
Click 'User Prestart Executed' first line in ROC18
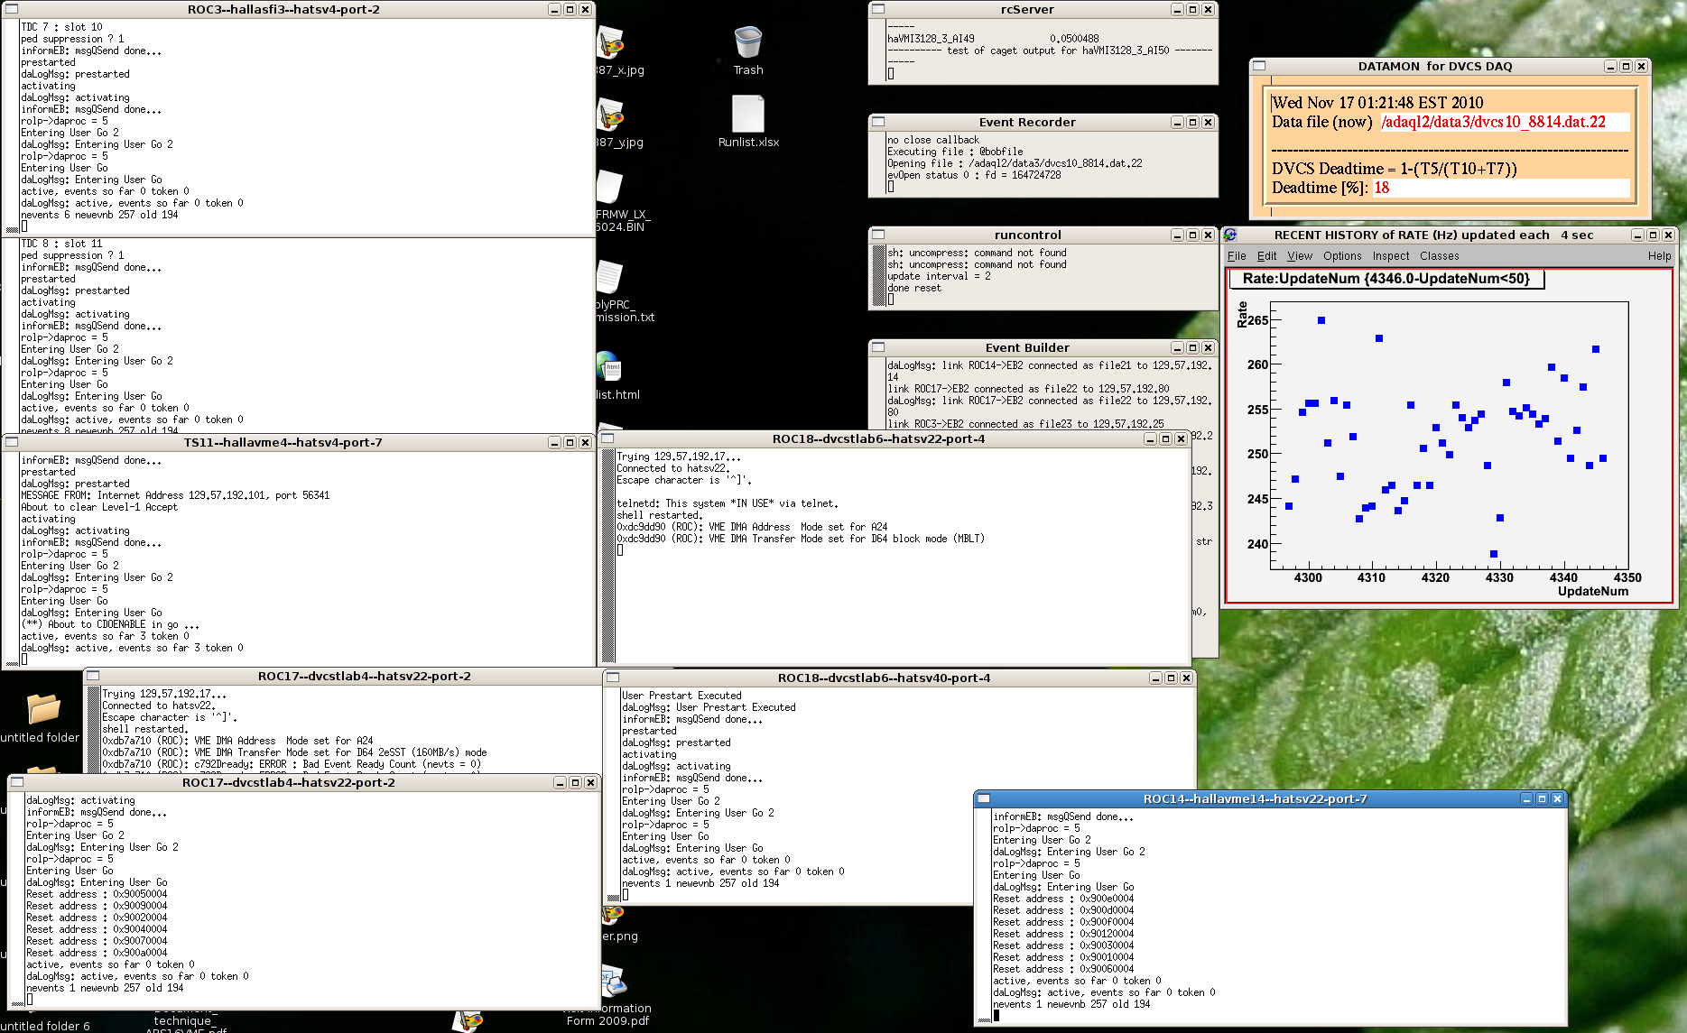(681, 696)
